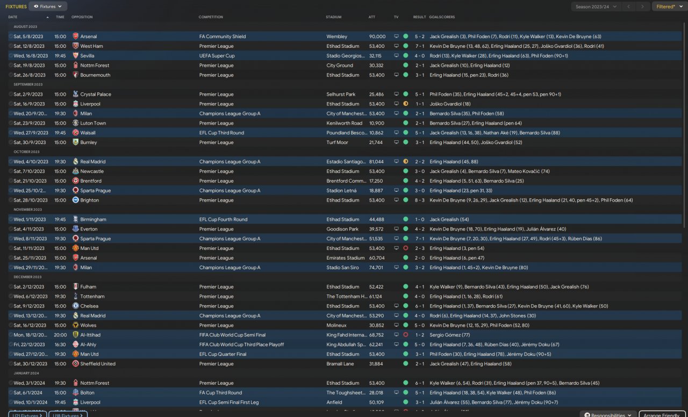Image resolution: width=688 pixels, height=417 pixels.
Task: Click the Sheffield United club badge
Action: point(75,364)
